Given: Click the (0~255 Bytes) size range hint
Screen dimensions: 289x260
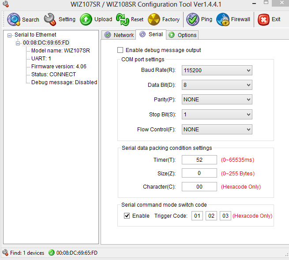Looking at the screenshot, I should (238, 174).
